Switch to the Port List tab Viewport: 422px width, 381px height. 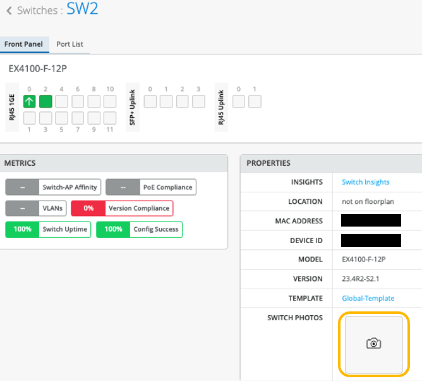pos(69,44)
